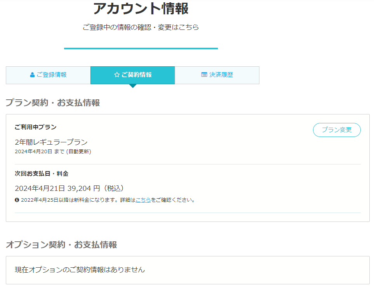Open the こちら new pricing details link

143,200
